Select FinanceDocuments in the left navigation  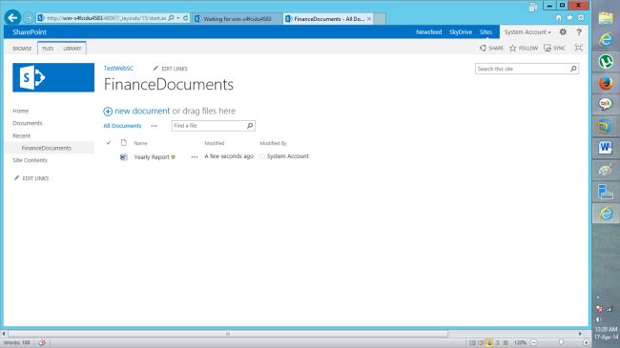coord(47,148)
